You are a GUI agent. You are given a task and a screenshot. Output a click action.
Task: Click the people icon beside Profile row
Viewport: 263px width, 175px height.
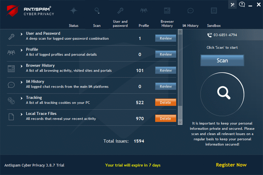coord(11,53)
